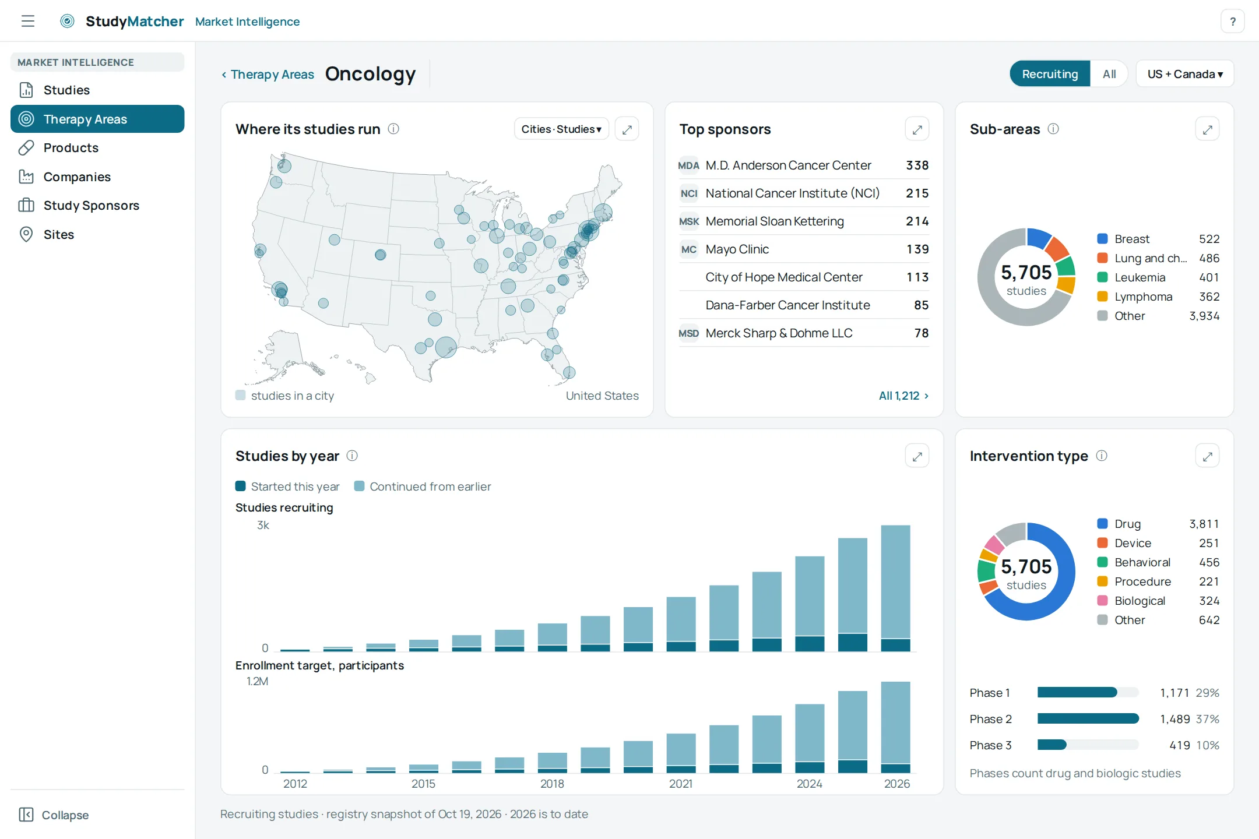Open the hamburger menu icon
Screen dimensions: 1259x839
coord(28,22)
